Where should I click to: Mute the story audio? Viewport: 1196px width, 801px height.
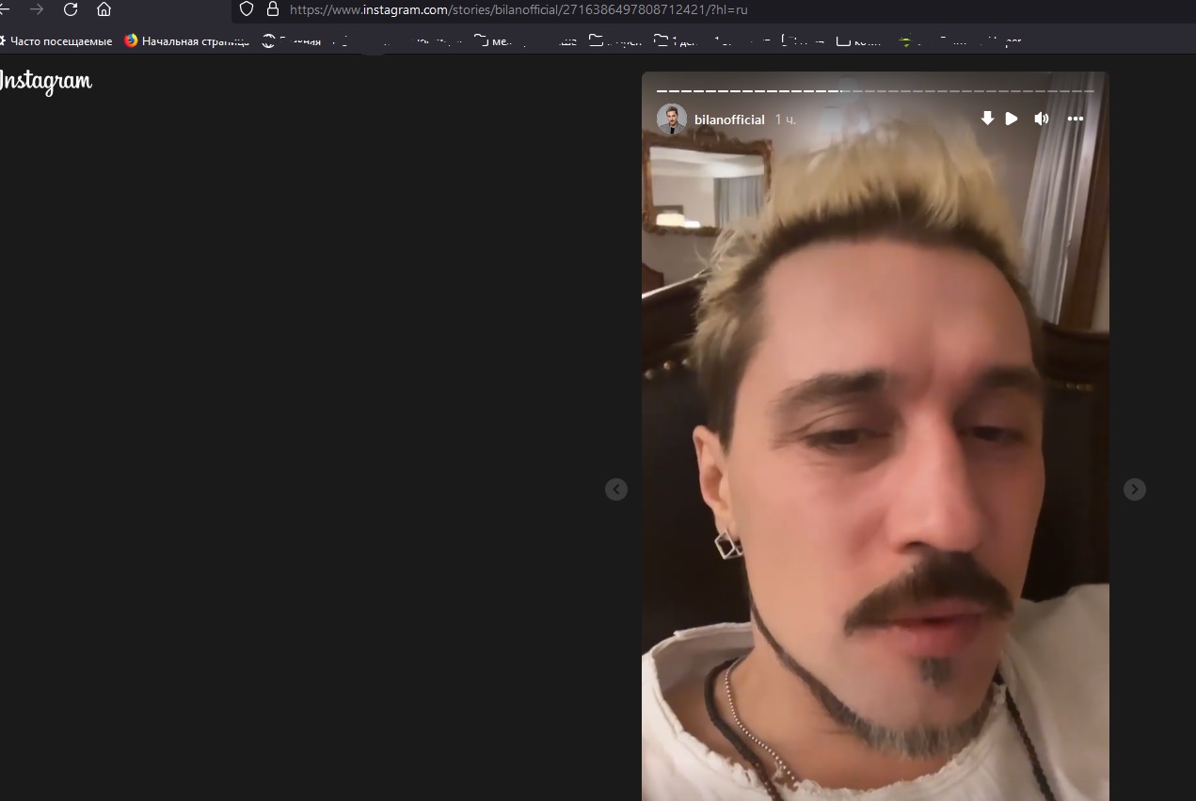pos(1042,119)
